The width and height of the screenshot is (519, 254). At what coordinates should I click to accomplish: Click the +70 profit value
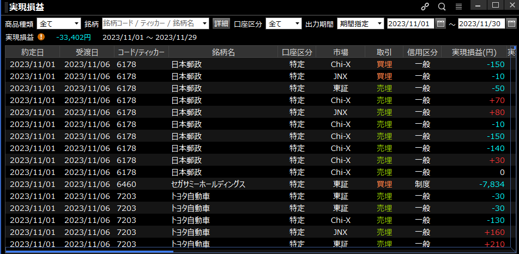496,100
